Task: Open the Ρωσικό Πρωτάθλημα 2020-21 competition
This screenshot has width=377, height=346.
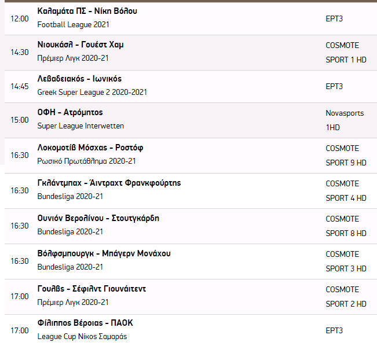Action: click(87, 161)
